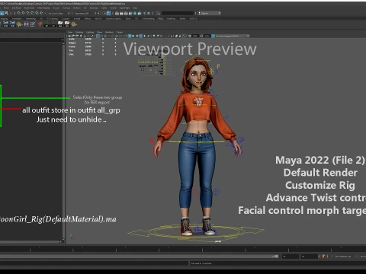Click the No Live Surface field

coord(56,13)
